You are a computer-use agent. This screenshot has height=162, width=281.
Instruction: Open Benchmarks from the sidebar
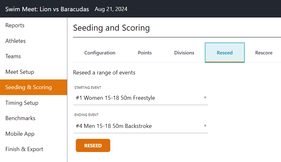(x=20, y=118)
